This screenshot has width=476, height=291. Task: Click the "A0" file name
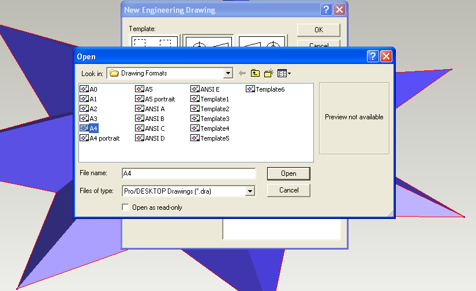(93, 89)
